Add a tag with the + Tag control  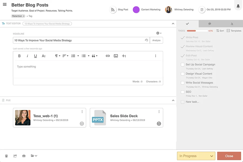coord(29,16)
